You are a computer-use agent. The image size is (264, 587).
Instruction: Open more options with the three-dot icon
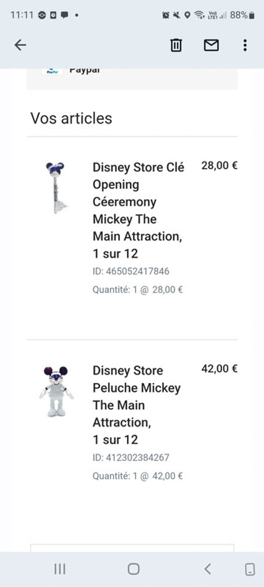click(x=244, y=45)
